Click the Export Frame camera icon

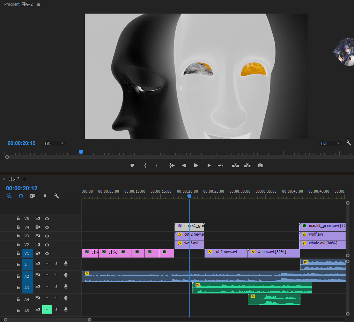(260, 166)
